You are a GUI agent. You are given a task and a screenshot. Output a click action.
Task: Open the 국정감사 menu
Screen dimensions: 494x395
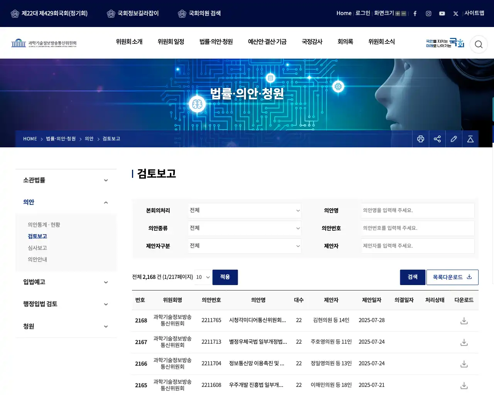pos(312,42)
